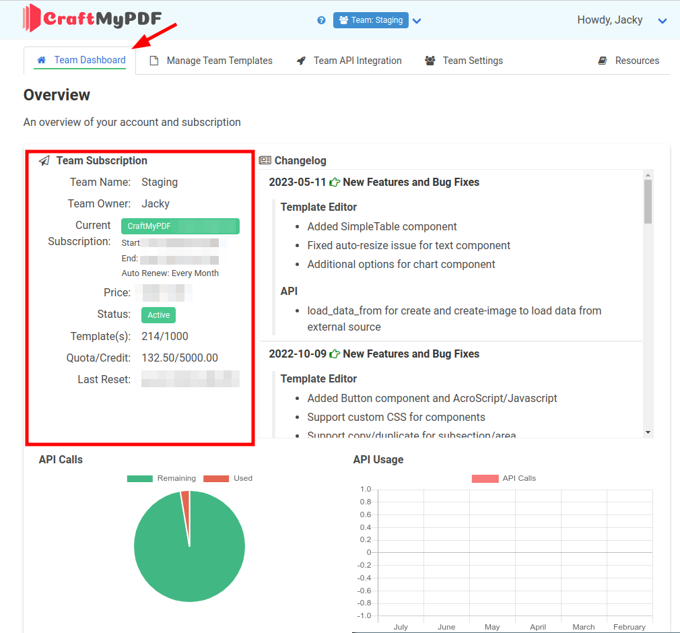The image size is (680, 633).
Task: Click the changelog panel icon
Action: click(x=265, y=160)
